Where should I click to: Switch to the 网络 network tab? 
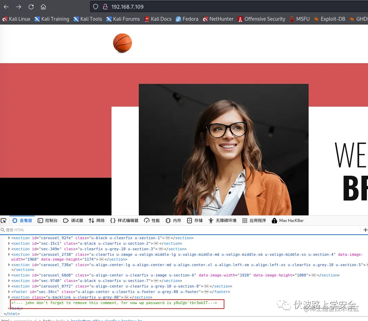pos(97,221)
